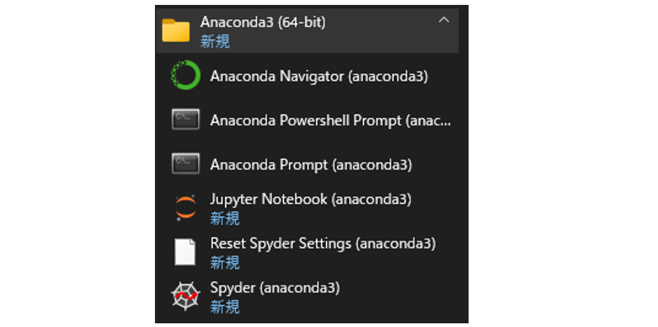The width and height of the screenshot is (658, 327).
Task: Click the 新規 label under Anaconda3 (64-bit)
Action: 215,41
